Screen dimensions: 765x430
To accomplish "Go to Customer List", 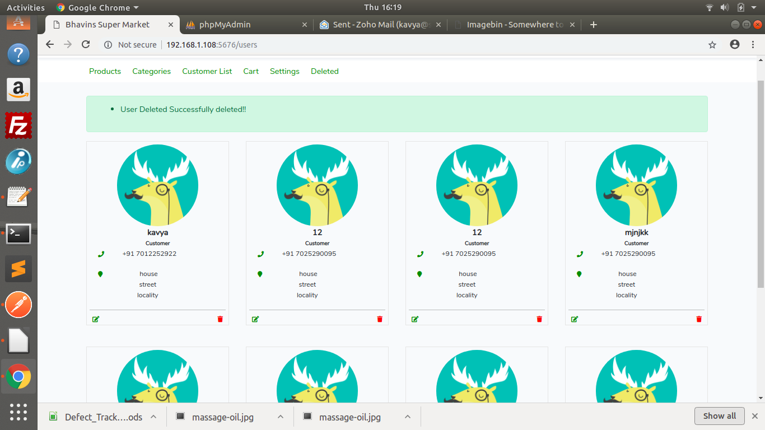I will [207, 71].
